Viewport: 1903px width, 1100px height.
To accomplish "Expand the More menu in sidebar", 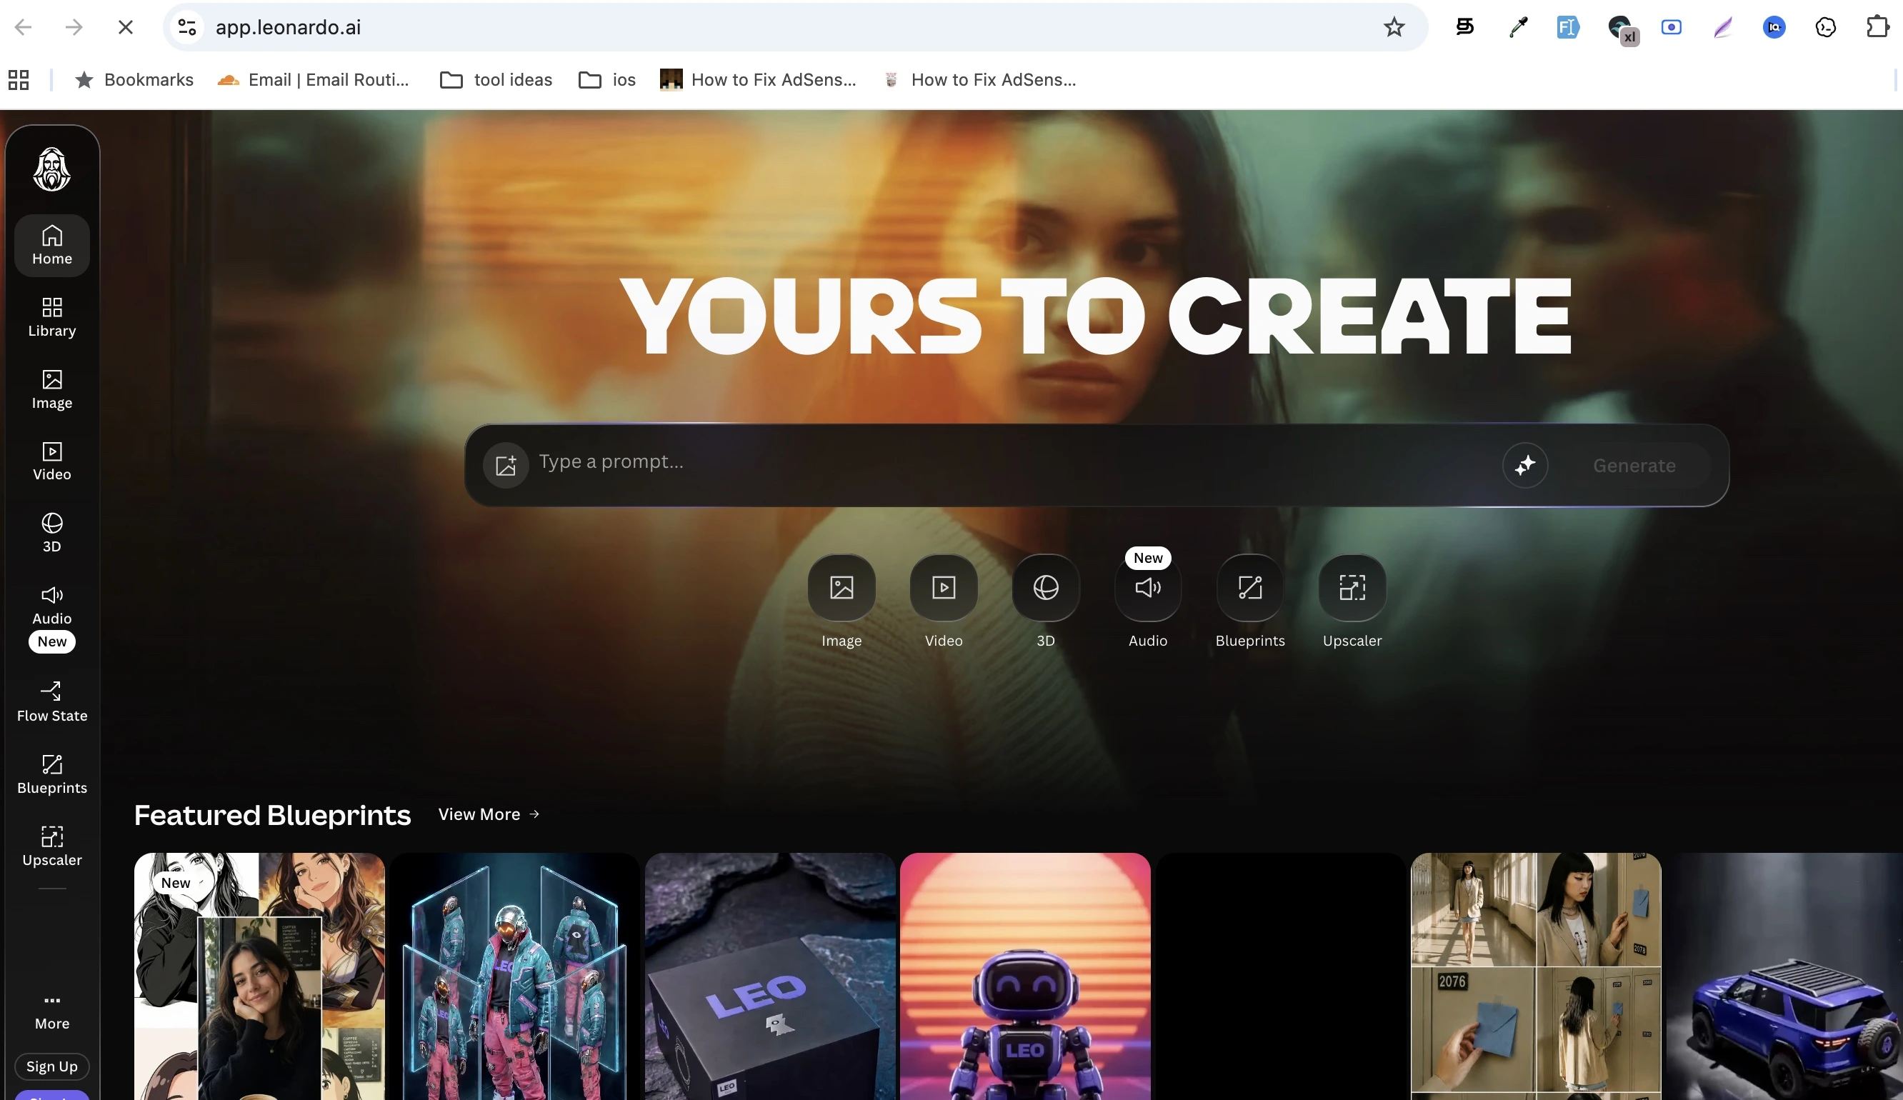I will click(52, 1011).
